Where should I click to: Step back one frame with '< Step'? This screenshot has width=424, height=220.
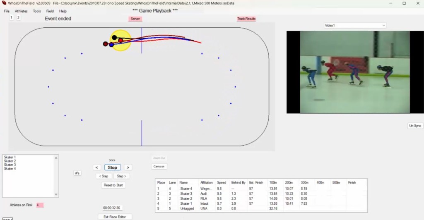tap(104, 176)
